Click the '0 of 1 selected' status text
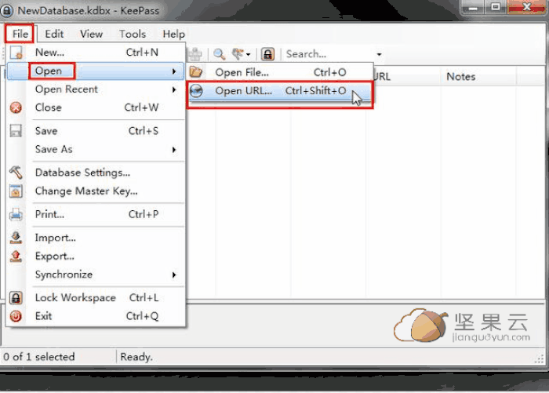This screenshot has height=393, width=549. (39, 357)
